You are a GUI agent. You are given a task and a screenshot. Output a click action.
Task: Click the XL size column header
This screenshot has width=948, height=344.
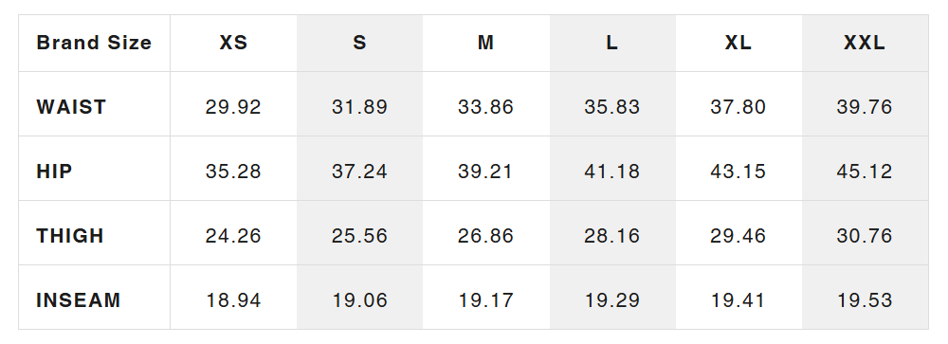738,43
